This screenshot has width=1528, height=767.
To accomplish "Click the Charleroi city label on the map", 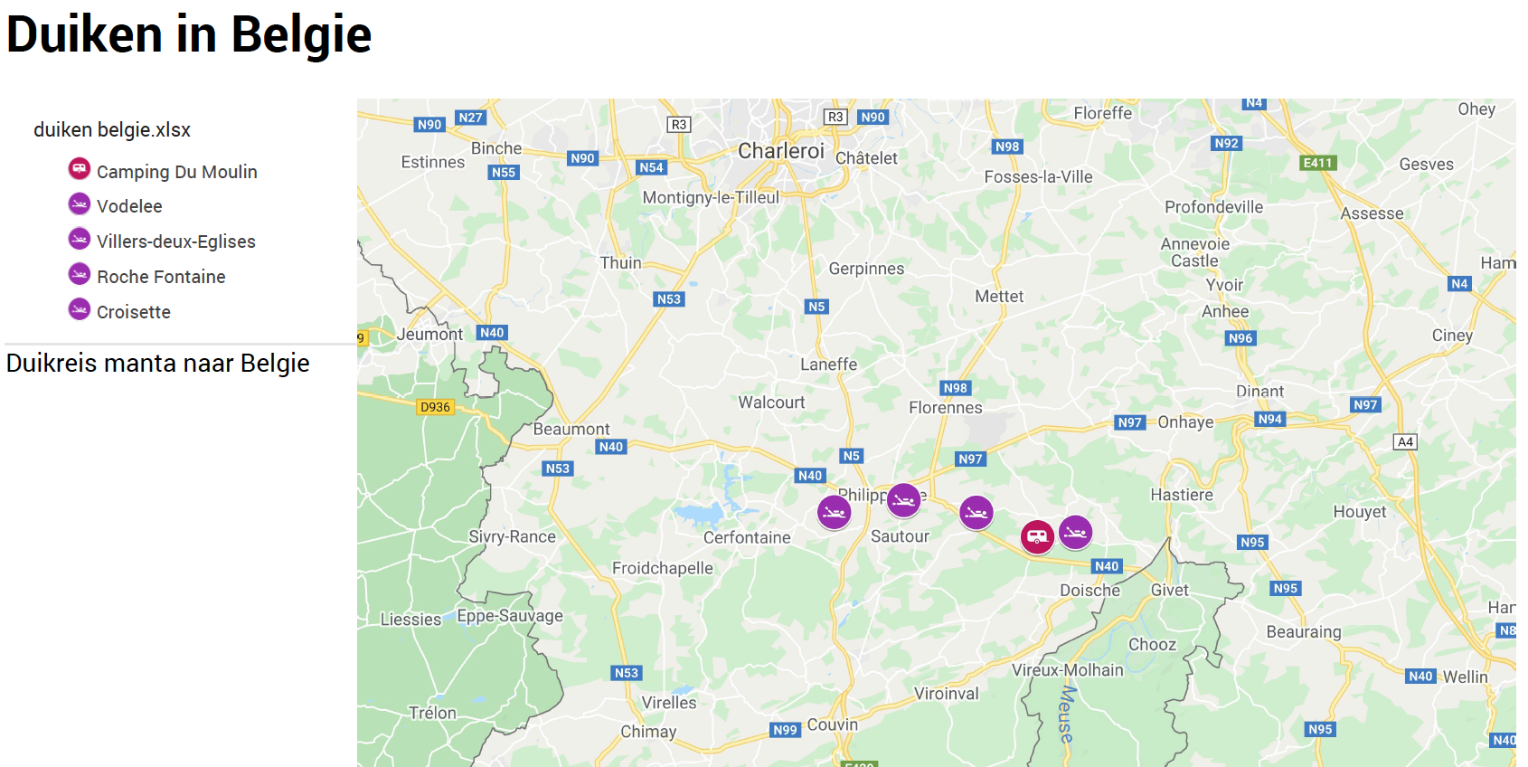I will [781, 151].
